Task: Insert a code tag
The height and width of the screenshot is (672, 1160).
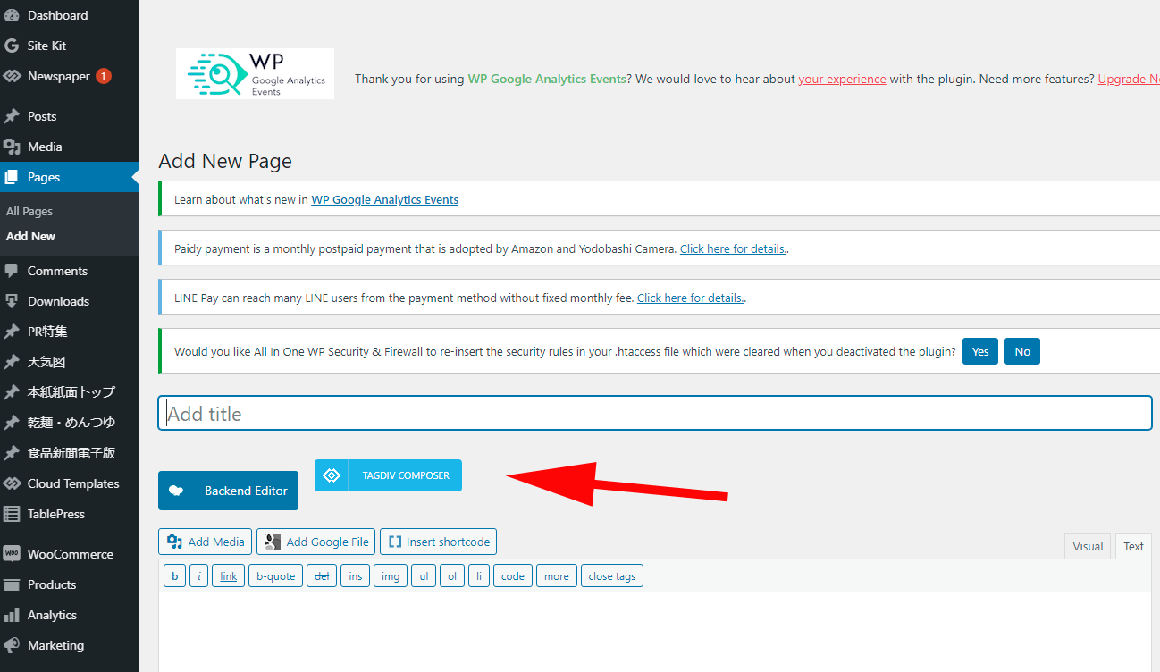Action: click(513, 576)
